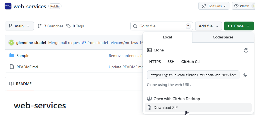The image size is (255, 115).
Task: Open the README tab
Action: 21,84
